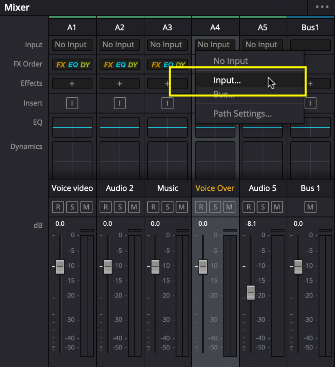
Task: Choose Input... from the context menu
Action: tap(227, 80)
